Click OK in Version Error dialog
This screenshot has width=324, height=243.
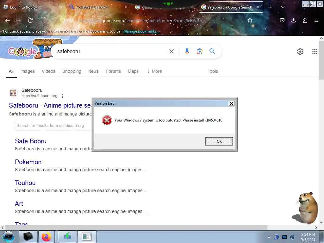(x=219, y=141)
